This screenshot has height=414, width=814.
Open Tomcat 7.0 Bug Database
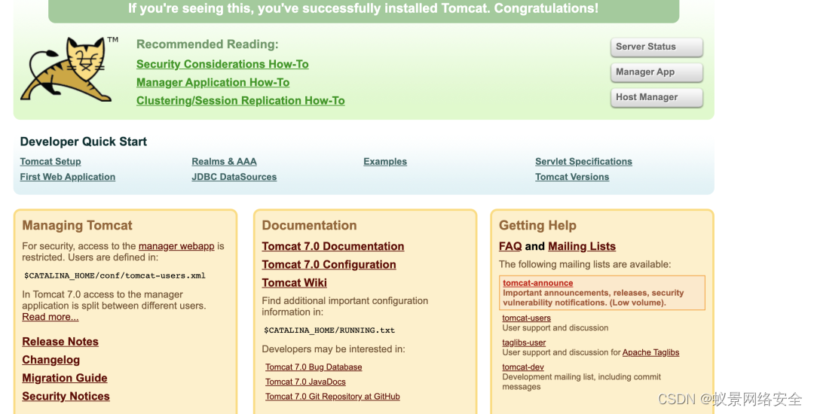pyautogui.click(x=314, y=367)
